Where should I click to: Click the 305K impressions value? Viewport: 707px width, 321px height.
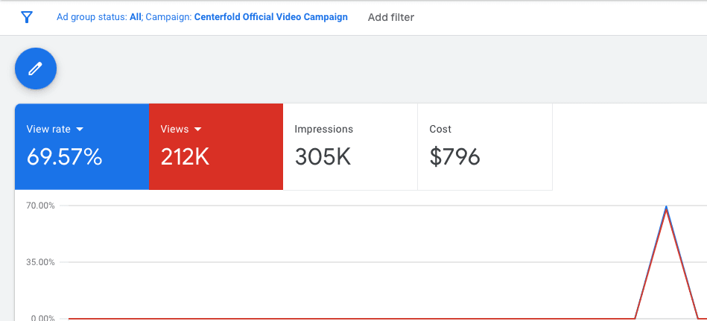323,157
